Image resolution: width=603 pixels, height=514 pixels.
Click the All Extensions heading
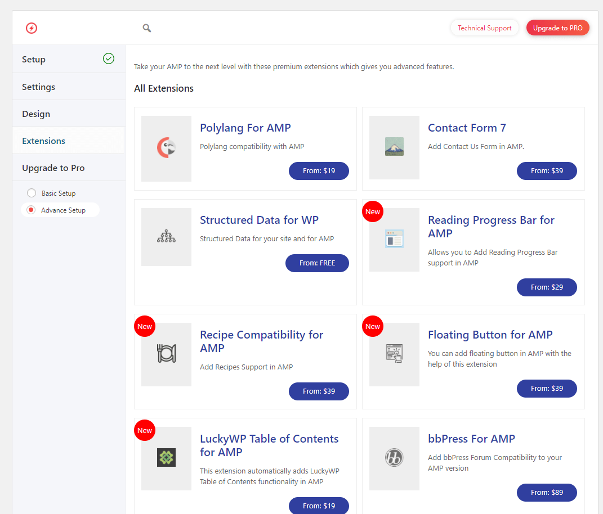pyautogui.click(x=164, y=88)
